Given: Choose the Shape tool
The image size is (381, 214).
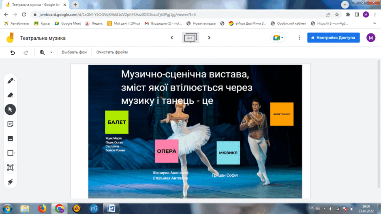Looking at the screenshot, I should pos(10,153).
